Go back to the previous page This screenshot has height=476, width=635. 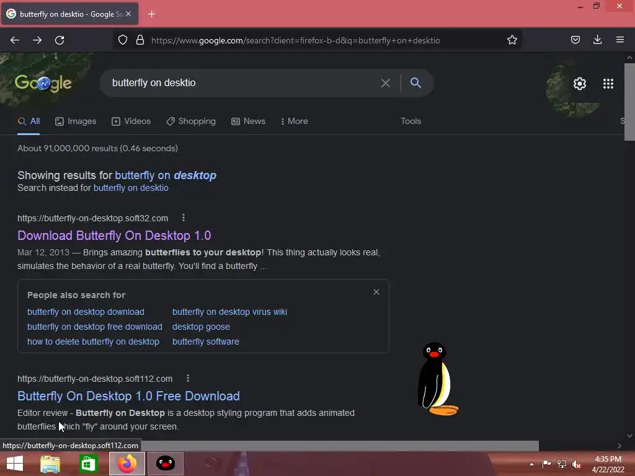click(x=15, y=40)
